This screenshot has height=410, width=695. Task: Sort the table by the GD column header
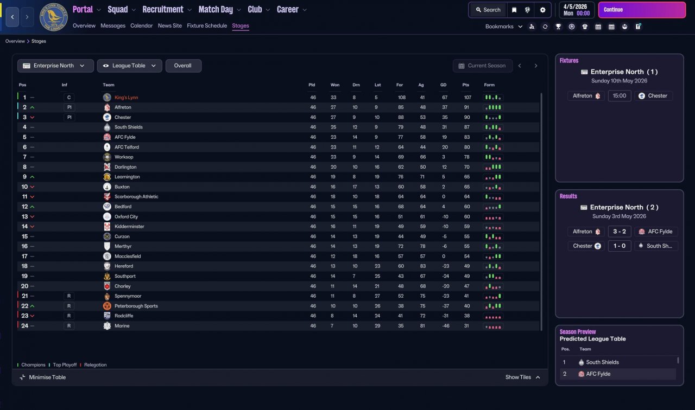pos(444,85)
